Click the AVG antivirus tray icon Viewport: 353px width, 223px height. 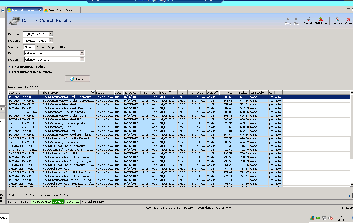coord(312,218)
